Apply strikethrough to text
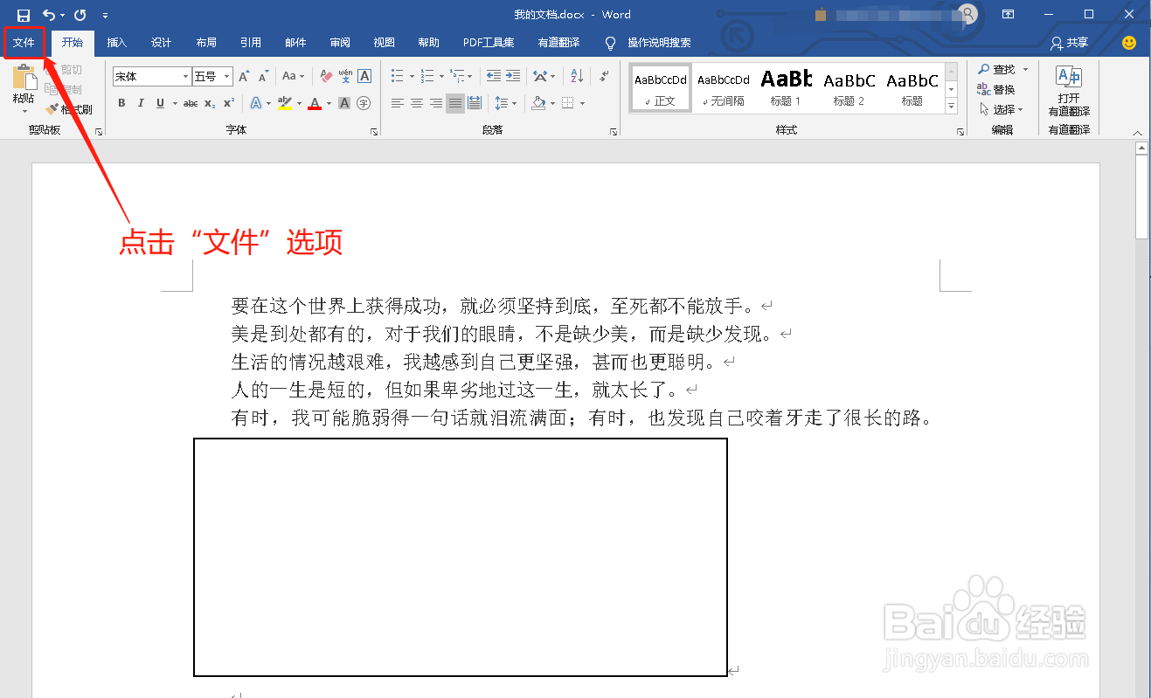The width and height of the screenshot is (1151, 698). pos(191,103)
